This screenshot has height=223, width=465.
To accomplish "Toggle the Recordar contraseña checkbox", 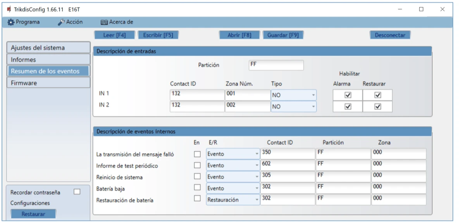I will click(77, 192).
